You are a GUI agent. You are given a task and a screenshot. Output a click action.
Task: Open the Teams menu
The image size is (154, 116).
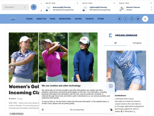[29, 19]
